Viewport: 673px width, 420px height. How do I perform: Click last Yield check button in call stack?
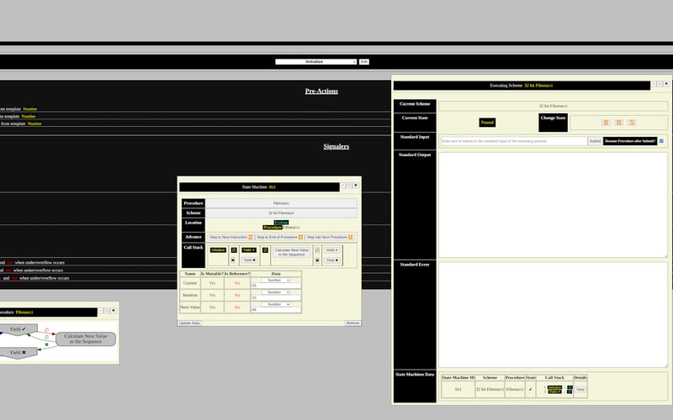332,249
